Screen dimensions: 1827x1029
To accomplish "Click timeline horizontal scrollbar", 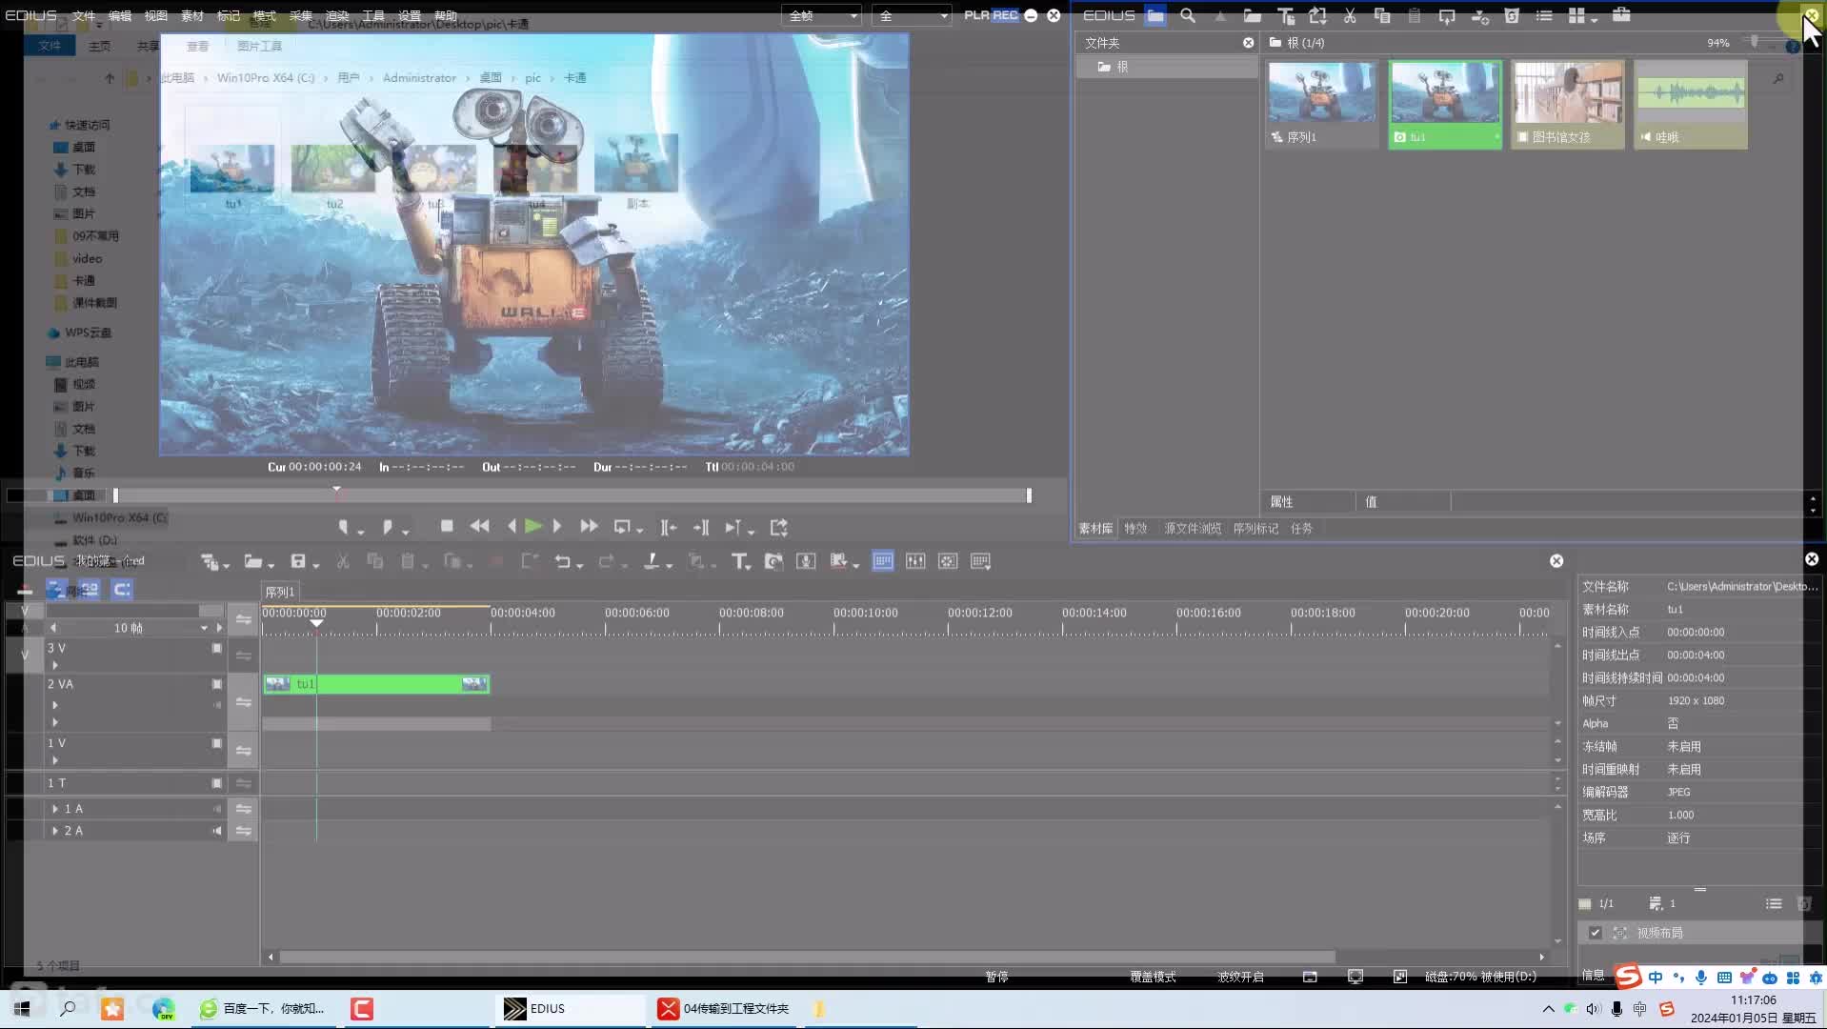I will tap(808, 957).
